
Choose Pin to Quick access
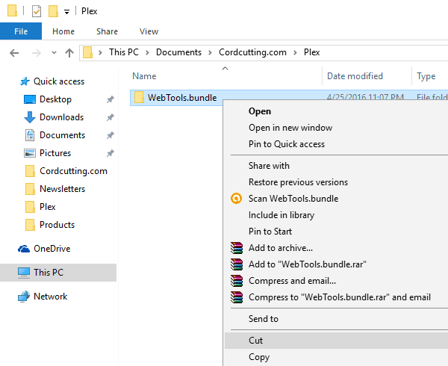pyautogui.click(x=287, y=144)
